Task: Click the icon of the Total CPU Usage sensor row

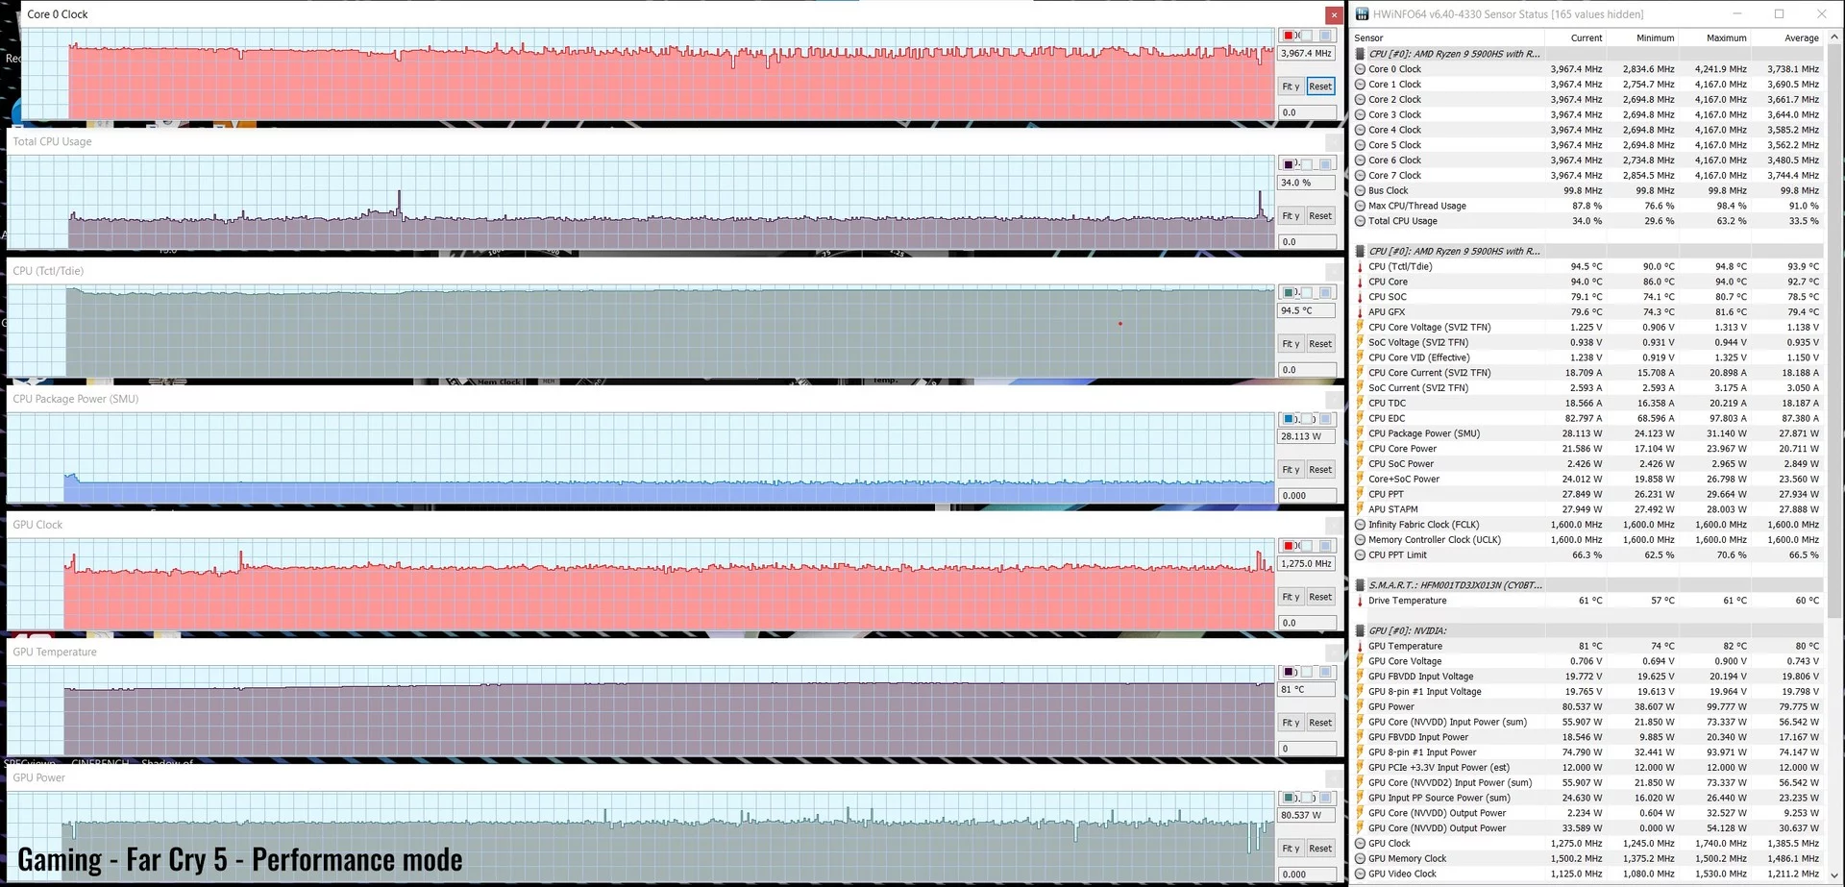Action: [x=1360, y=221]
